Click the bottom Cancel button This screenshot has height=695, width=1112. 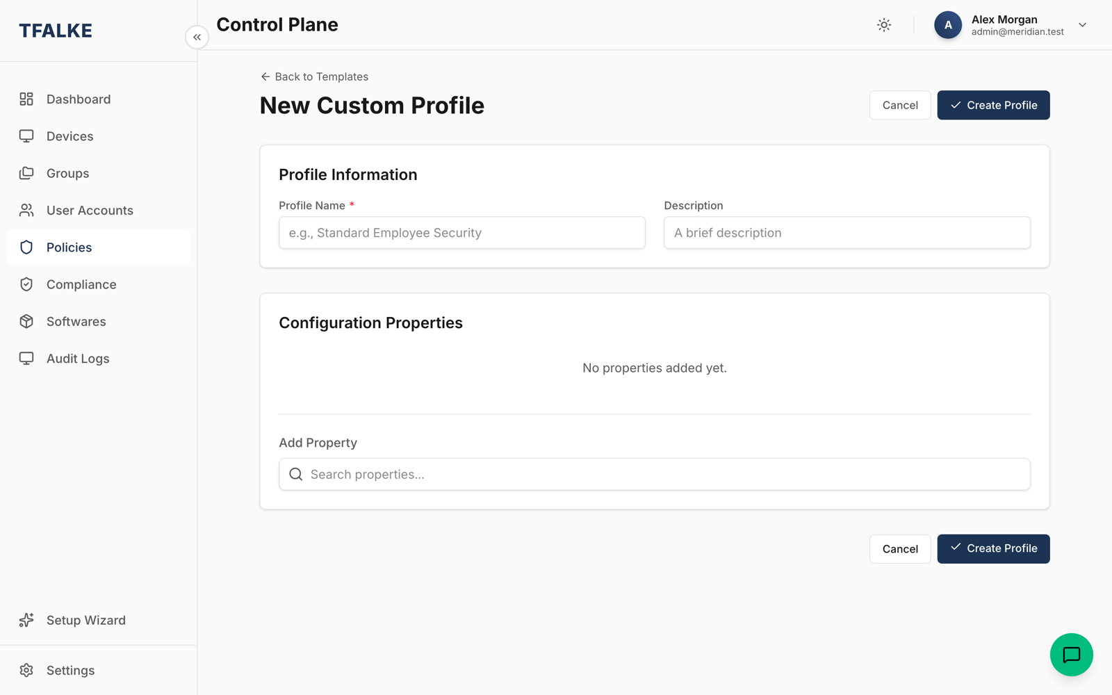pyautogui.click(x=900, y=549)
